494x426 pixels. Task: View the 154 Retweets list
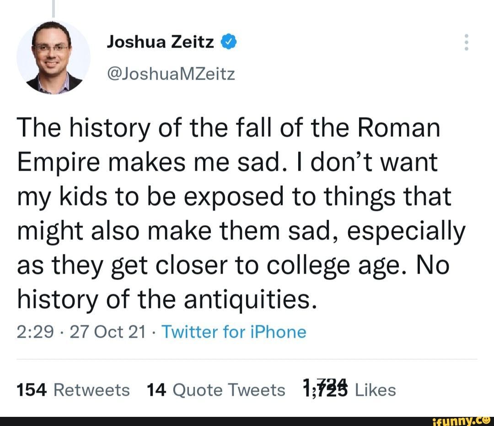click(72, 389)
